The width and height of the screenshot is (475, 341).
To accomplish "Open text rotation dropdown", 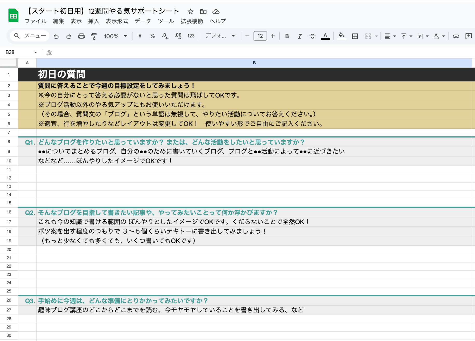I will [439, 36].
